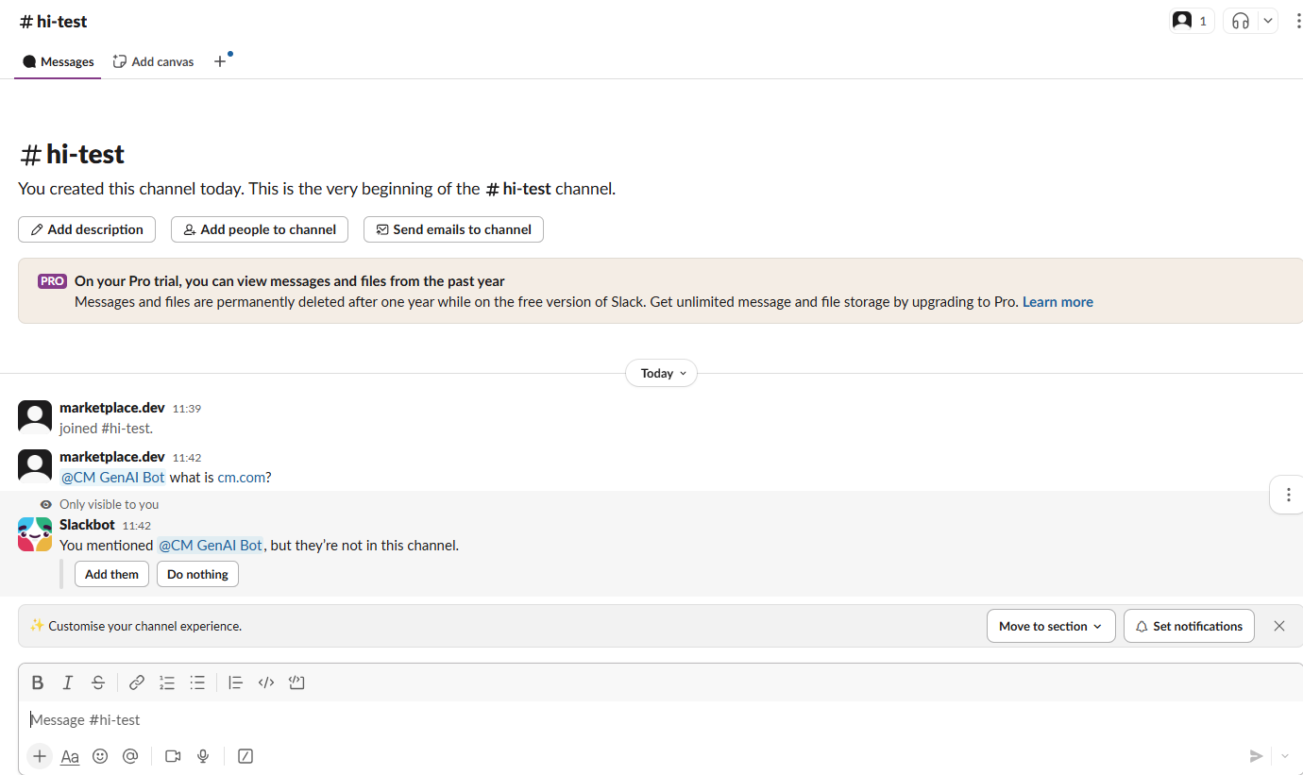Viewport: 1303px width, 775px height.
Task: Click into the Message #hi-test field
Action: pyautogui.click(x=567, y=719)
